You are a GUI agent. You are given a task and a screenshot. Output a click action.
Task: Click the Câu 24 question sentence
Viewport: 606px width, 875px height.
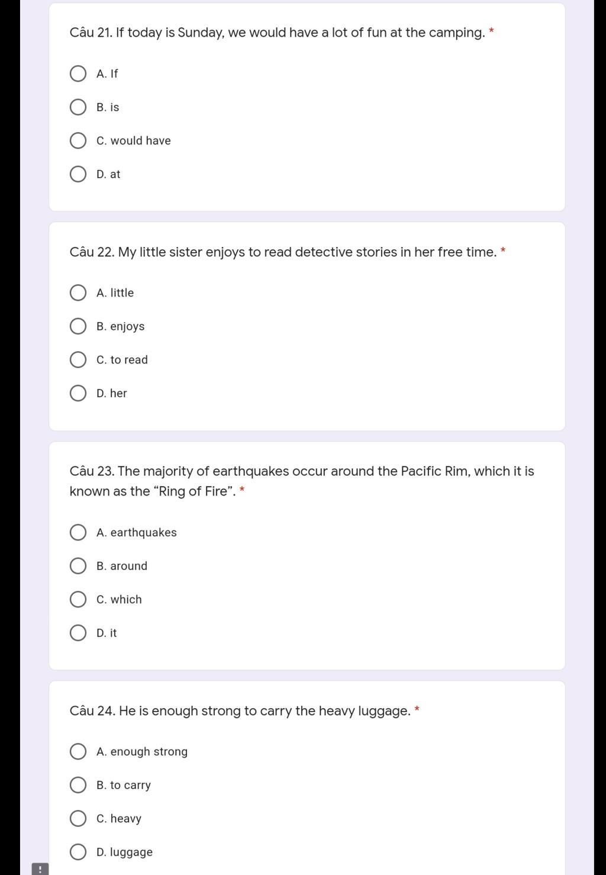tap(240, 711)
